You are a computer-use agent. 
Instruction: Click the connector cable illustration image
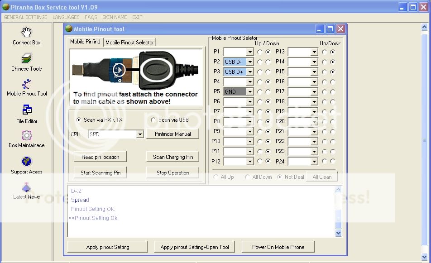(136, 77)
